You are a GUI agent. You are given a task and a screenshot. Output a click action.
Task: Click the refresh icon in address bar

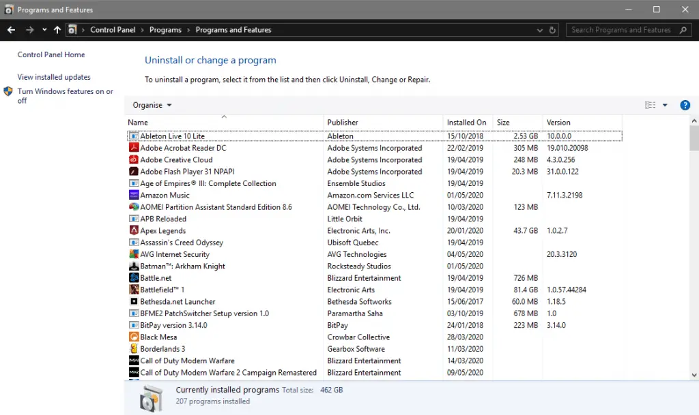tap(552, 30)
